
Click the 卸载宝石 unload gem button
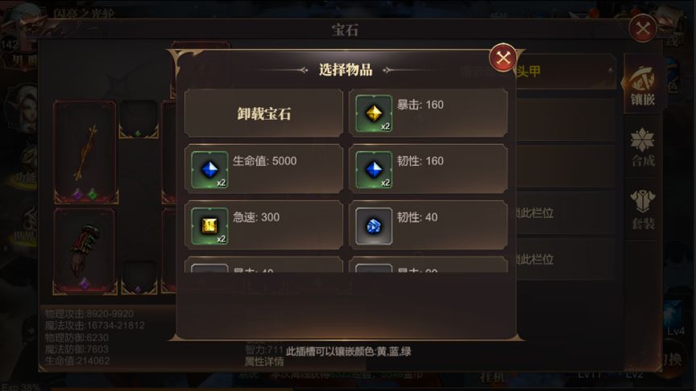[264, 113]
